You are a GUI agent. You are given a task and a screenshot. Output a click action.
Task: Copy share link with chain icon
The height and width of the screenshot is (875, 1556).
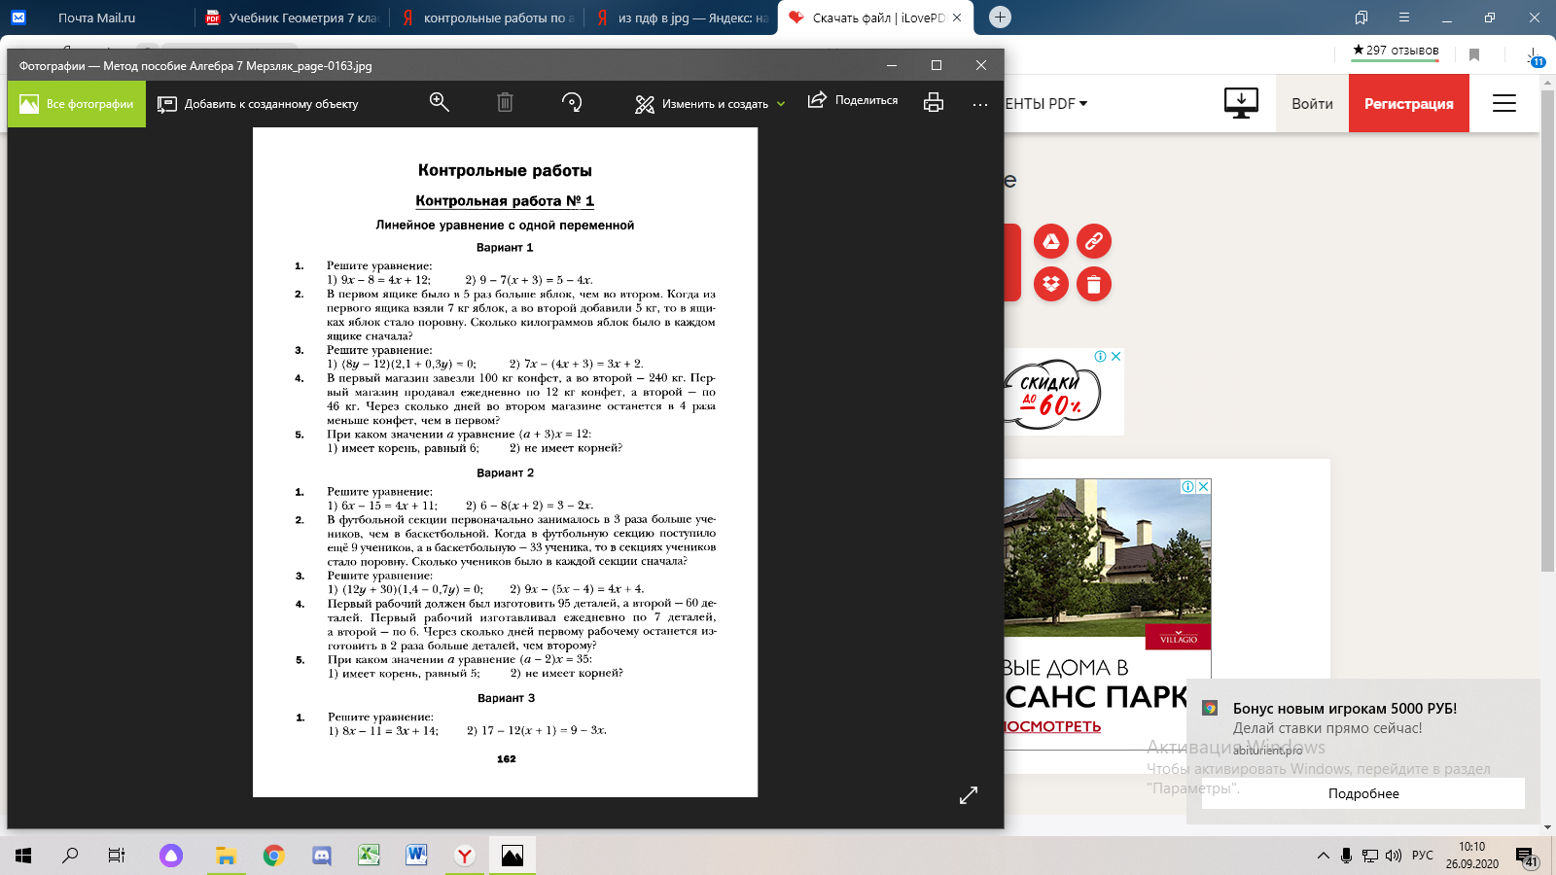coord(1094,241)
